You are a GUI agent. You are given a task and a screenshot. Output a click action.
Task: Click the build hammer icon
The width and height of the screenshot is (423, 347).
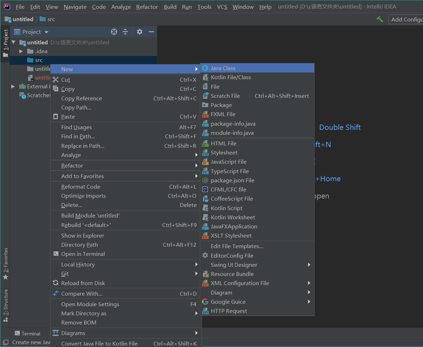point(380,19)
